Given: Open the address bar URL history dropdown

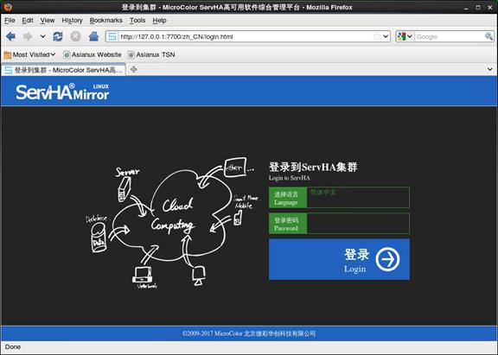Looking at the screenshot, I should 386,36.
